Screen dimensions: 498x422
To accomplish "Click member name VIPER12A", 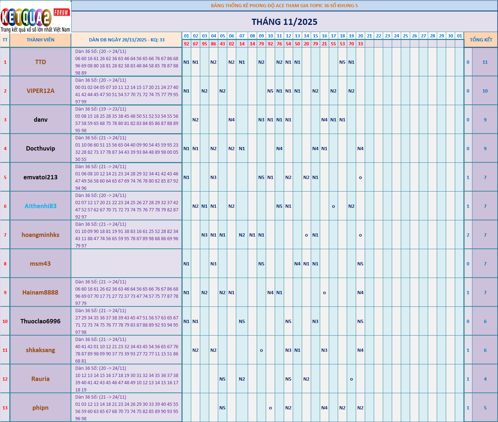I will click(x=40, y=91).
